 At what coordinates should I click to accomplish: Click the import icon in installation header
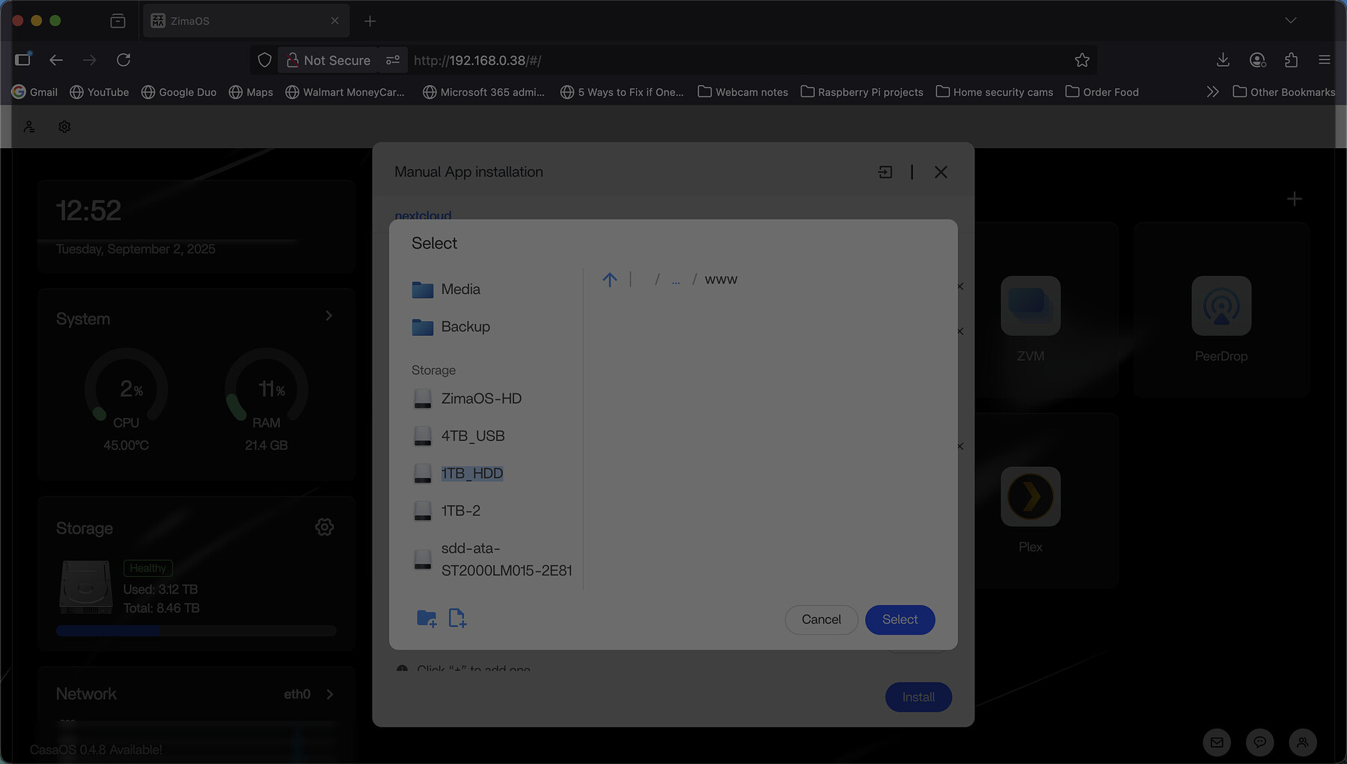[885, 172]
